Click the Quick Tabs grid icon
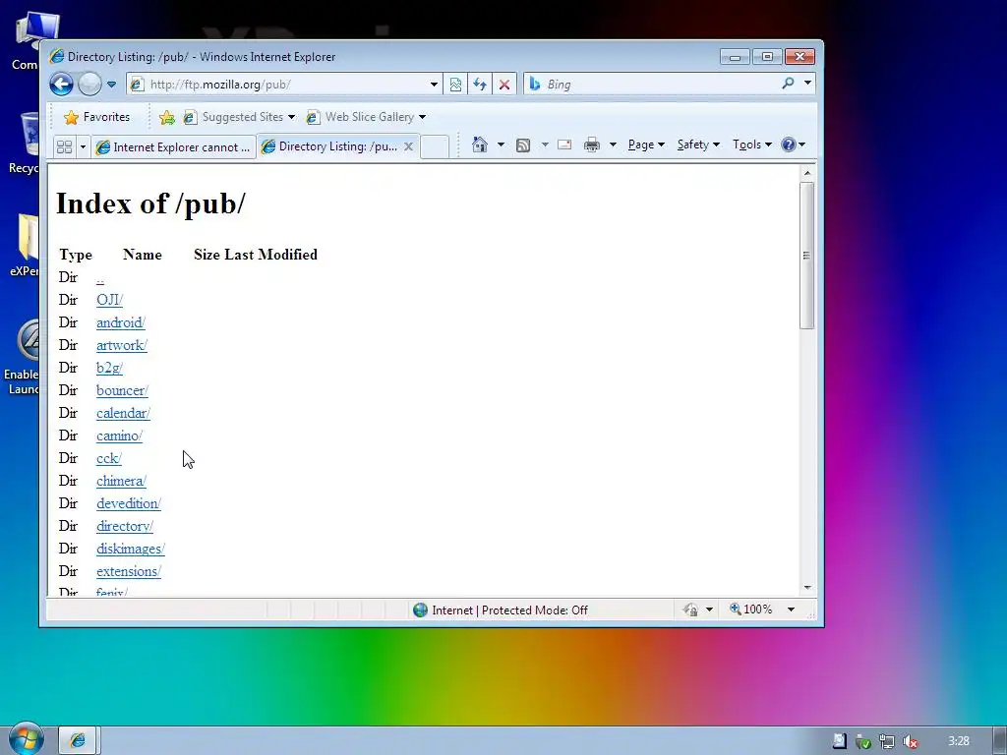The width and height of the screenshot is (1007, 755). coord(64,147)
